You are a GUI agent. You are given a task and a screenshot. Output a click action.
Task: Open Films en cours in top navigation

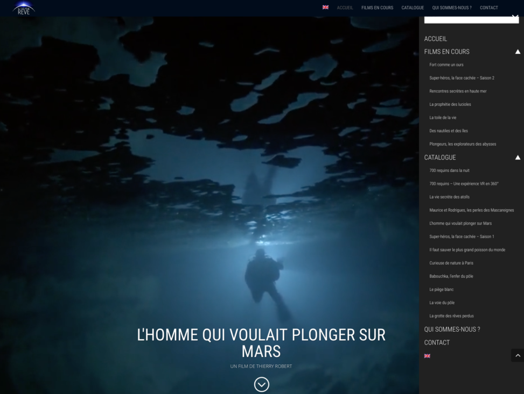pyautogui.click(x=377, y=8)
